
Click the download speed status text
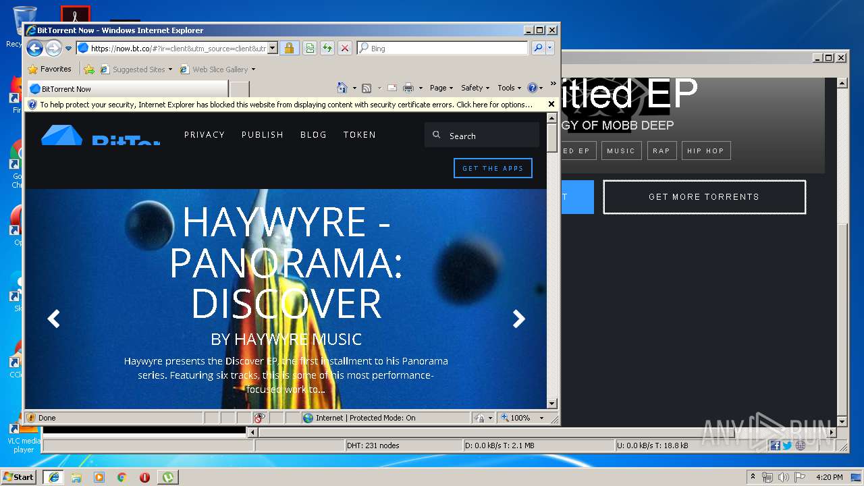pyautogui.click(x=500, y=446)
